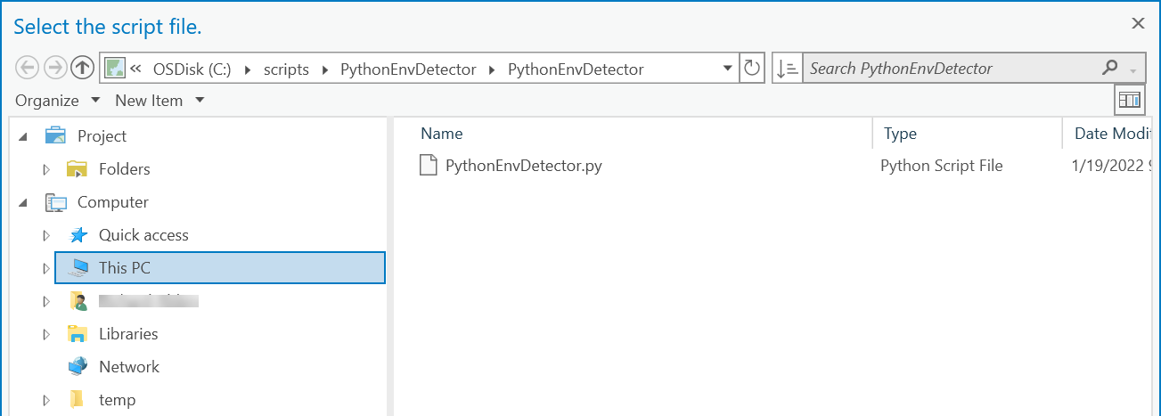Toggle the details pane view button
This screenshot has width=1161, height=416.
pos(1130,101)
